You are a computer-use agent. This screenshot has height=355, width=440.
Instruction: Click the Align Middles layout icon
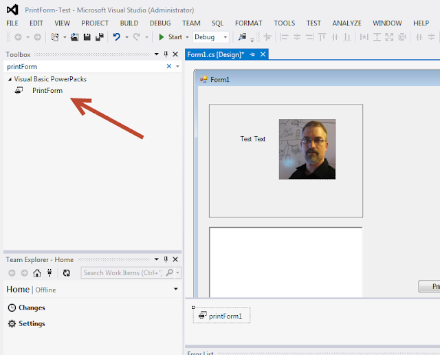[x=335, y=37]
